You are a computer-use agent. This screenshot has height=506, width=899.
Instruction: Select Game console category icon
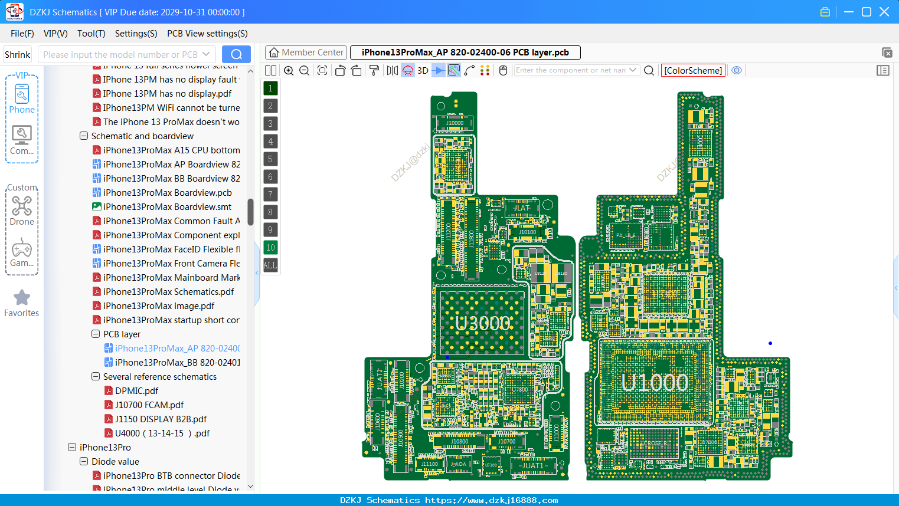pyautogui.click(x=22, y=252)
